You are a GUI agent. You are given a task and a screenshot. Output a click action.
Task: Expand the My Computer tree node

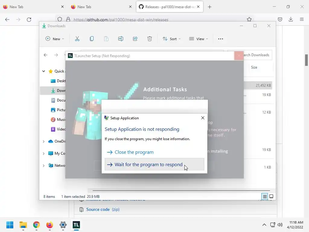click(43, 153)
